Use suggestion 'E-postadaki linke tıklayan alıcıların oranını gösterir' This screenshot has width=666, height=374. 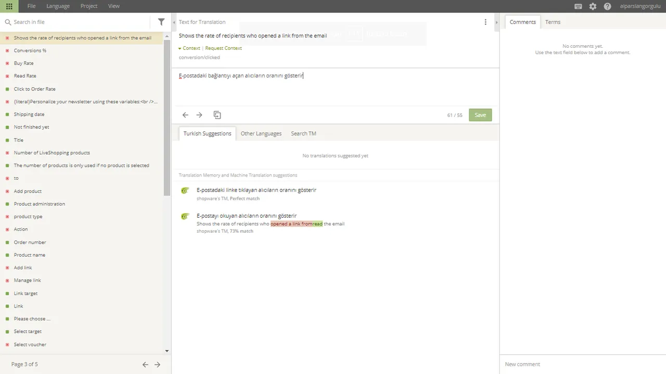[257, 190]
